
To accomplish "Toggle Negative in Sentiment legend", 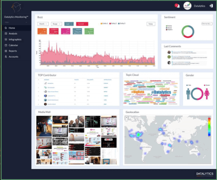I will click(x=169, y=30).
